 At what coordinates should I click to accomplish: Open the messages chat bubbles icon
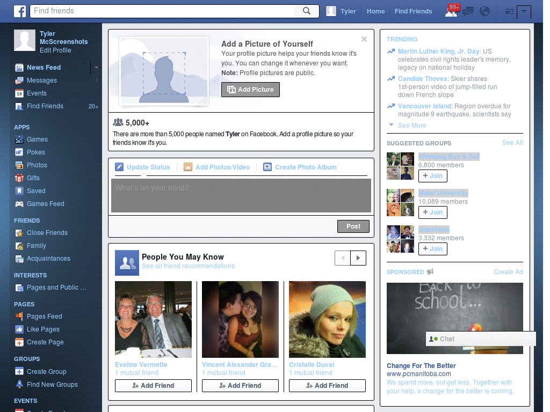click(468, 12)
